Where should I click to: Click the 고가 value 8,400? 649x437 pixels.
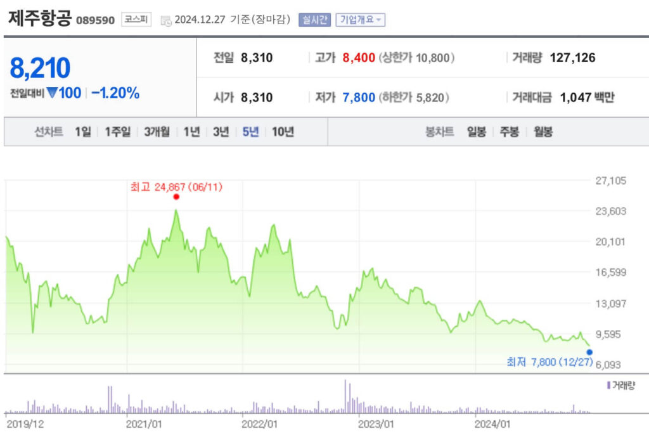click(359, 58)
